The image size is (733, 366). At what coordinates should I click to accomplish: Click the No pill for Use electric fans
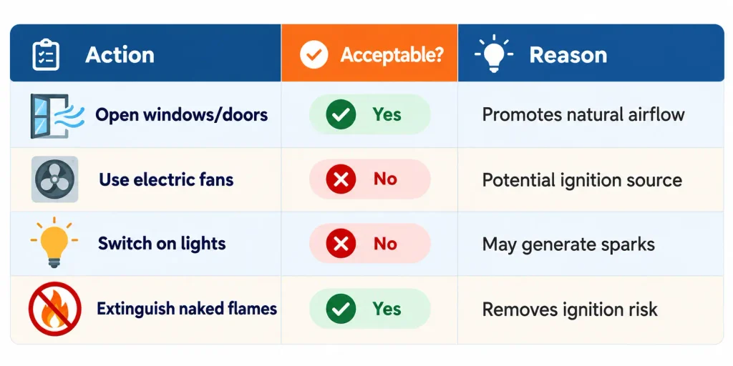click(x=370, y=179)
